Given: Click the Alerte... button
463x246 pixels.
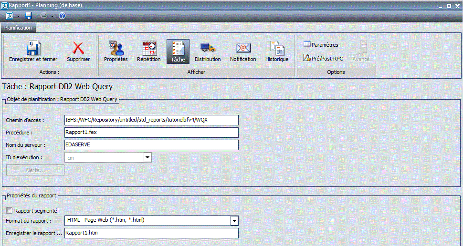Looking at the screenshot, I should tap(35, 170).
